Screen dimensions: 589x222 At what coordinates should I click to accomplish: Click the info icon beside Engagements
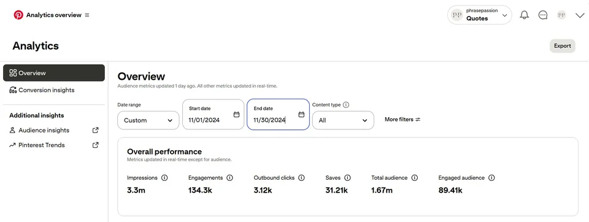pyautogui.click(x=230, y=178)
